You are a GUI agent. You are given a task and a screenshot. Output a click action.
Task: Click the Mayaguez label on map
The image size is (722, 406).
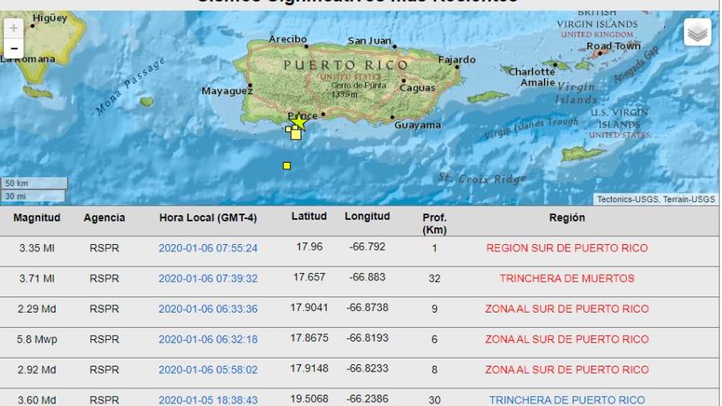pos(227,91)
